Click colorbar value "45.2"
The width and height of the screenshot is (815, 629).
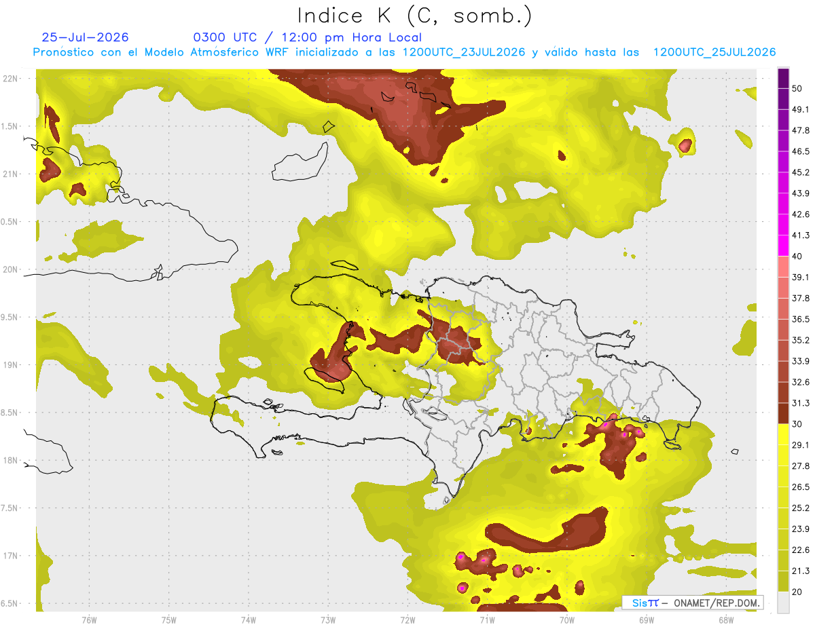pyautogui.click(x=800, y=172)
